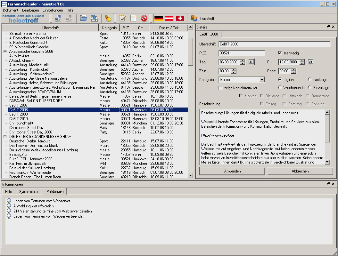Click the Abbrechen button
Viewport: 338px width, 256px height.
point(300,171)
